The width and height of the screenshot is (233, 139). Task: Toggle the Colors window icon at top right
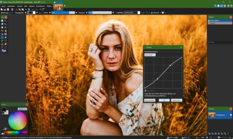pyautogui.click(x=225, y=6)
